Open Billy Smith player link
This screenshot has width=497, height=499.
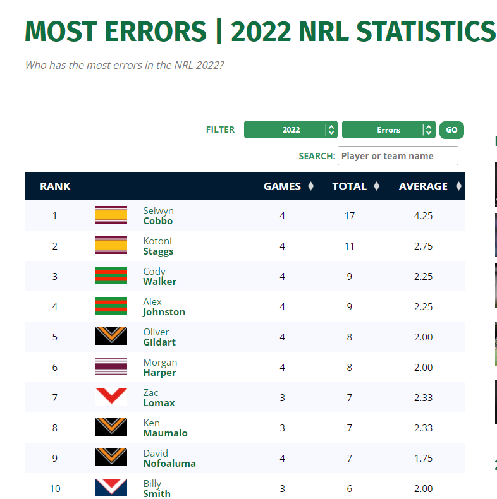point(157,488)
